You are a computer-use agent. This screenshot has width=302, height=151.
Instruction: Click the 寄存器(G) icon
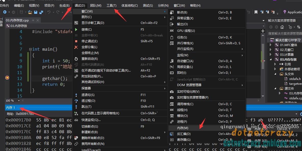click(x=172, y=140)
